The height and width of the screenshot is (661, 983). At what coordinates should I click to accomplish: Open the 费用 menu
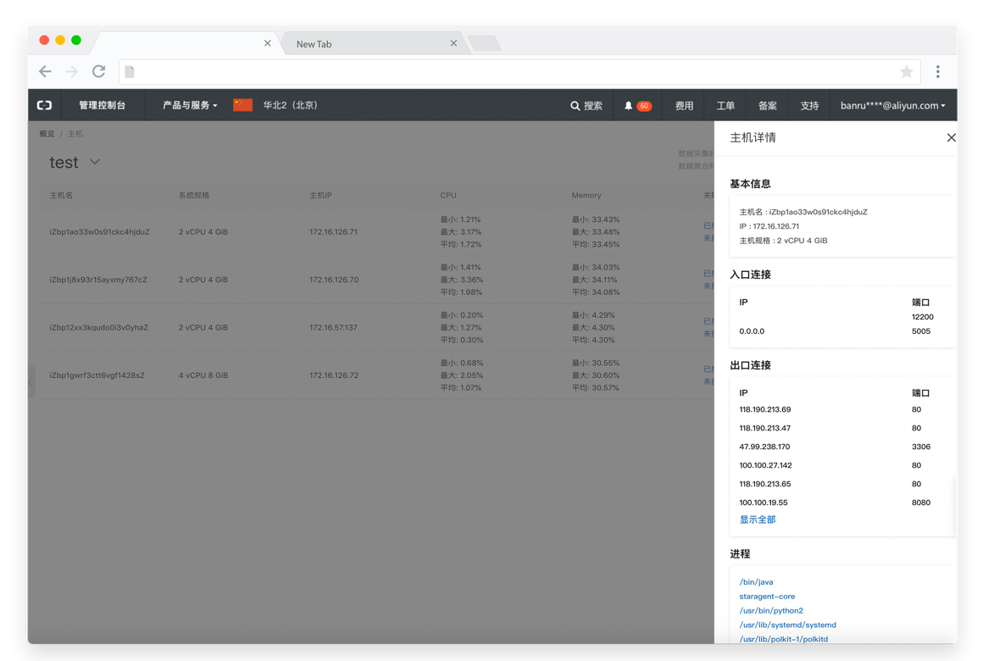(684, 106)
